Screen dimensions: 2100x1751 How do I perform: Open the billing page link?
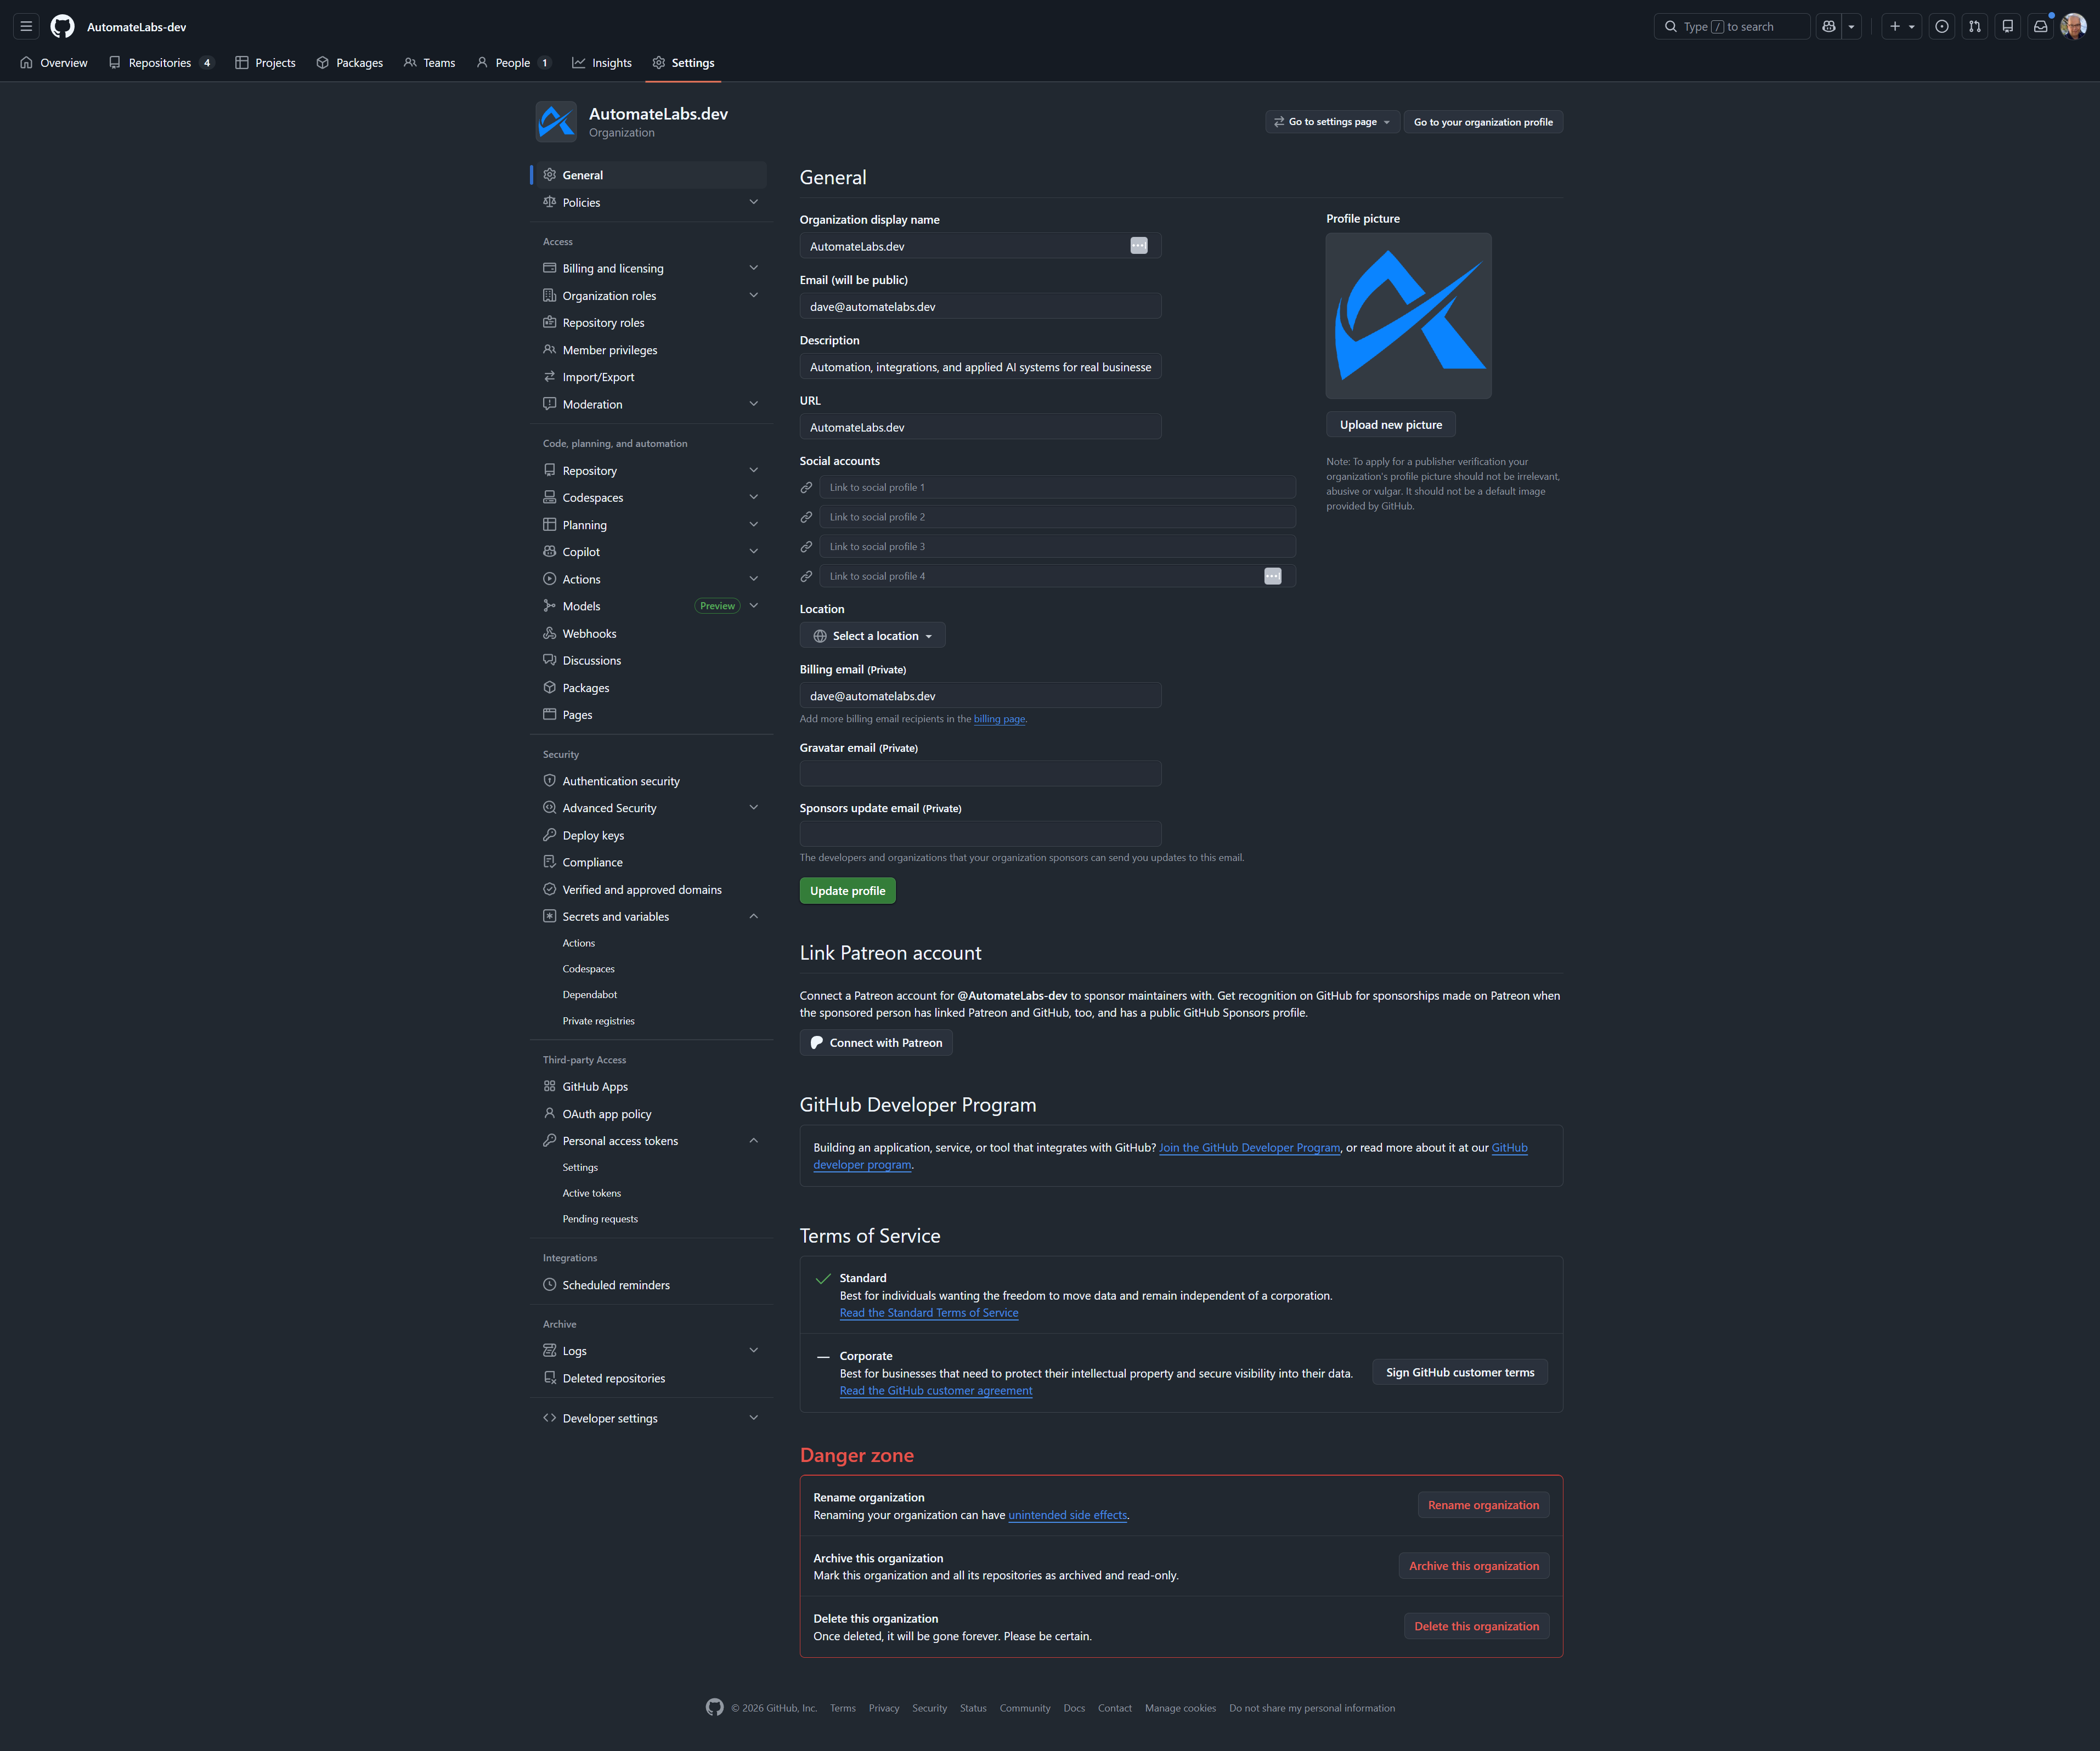pos(999,718)
